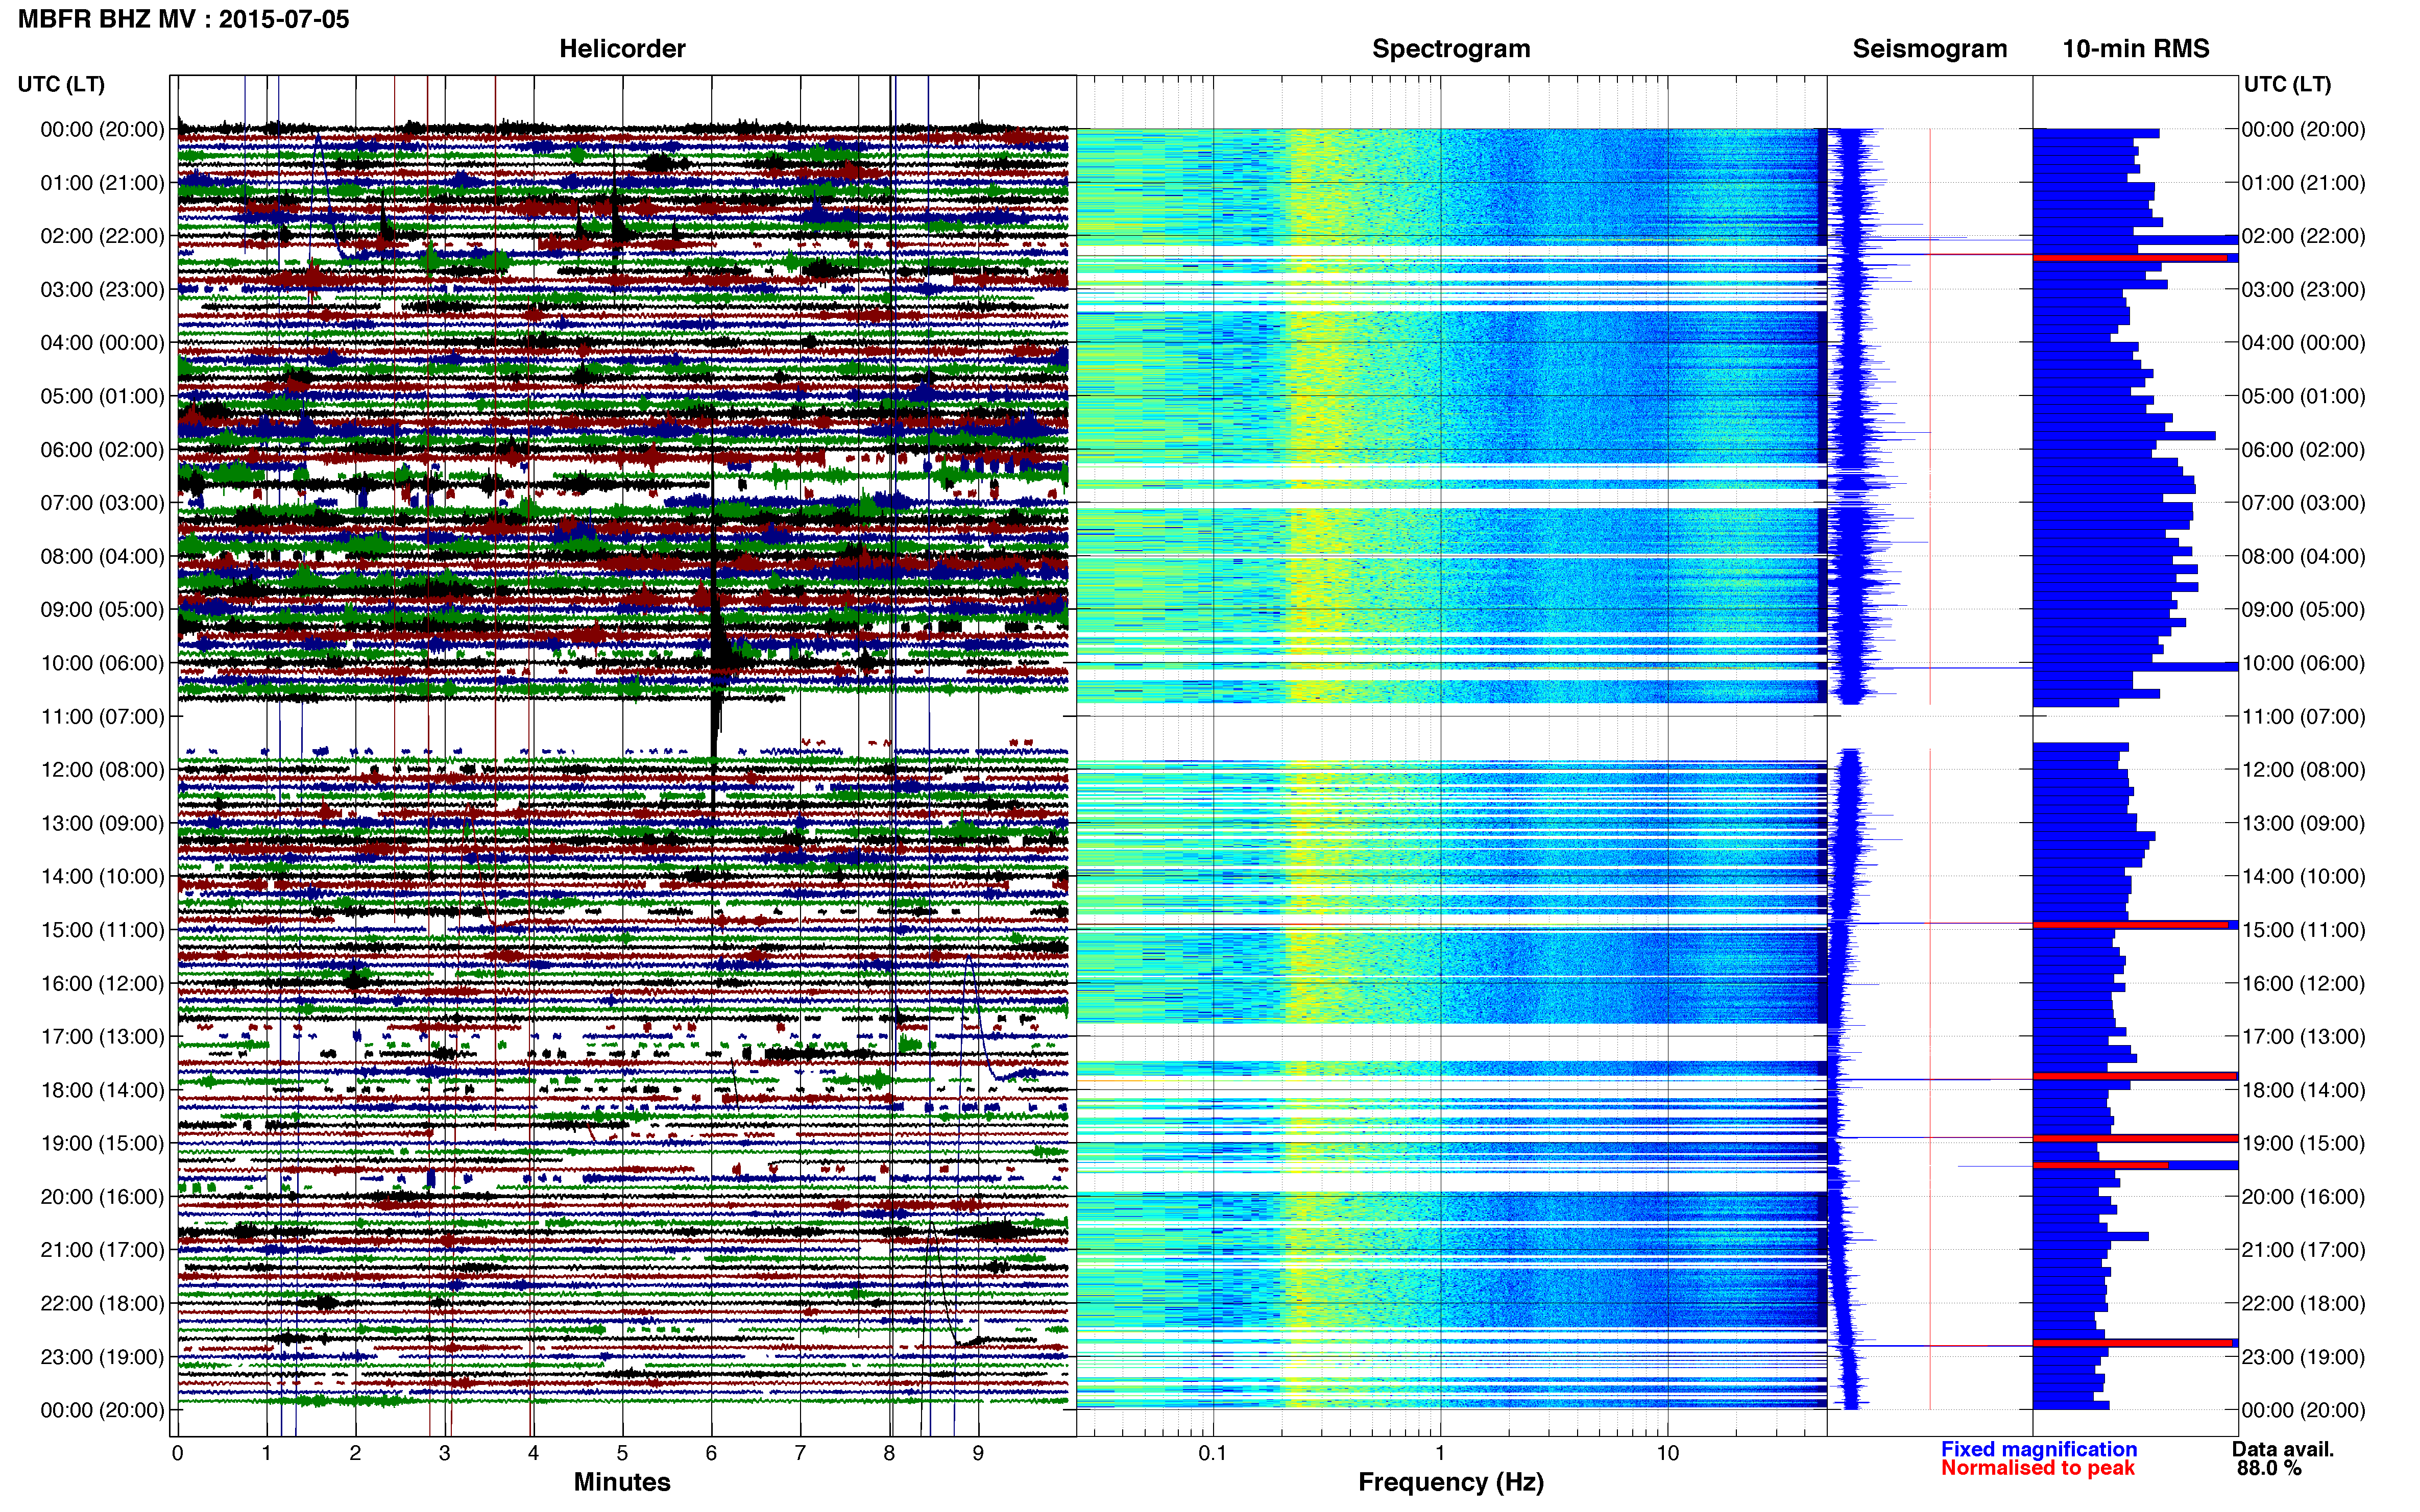The height and width of the screenshot is (1512, 2420).
Task: Click left time label '23:00 (19:00)'
Action: tap(102, 1357)
